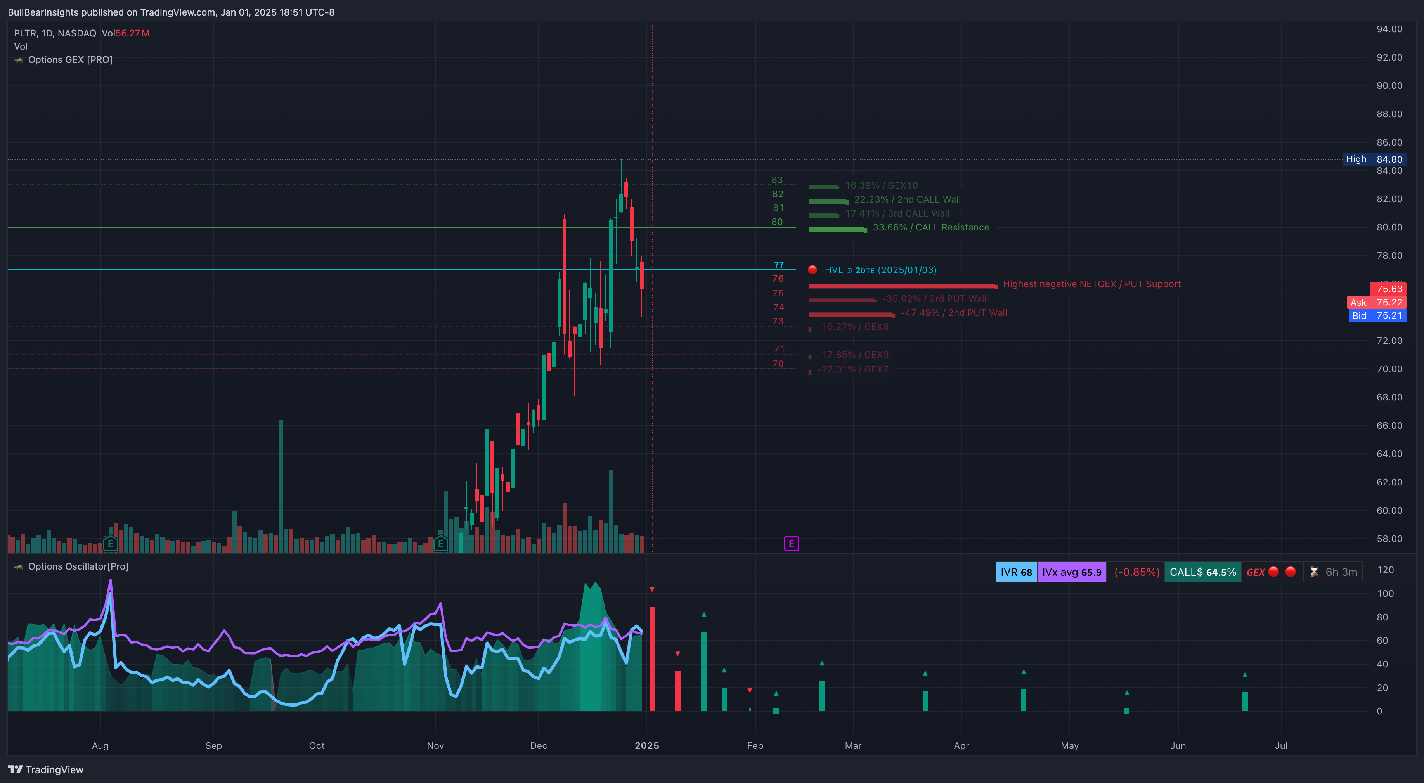Click the red HVL circle icon
The width and height of the screenshot is (1424, 783).
pyautogui.click(x=812, y=270)
